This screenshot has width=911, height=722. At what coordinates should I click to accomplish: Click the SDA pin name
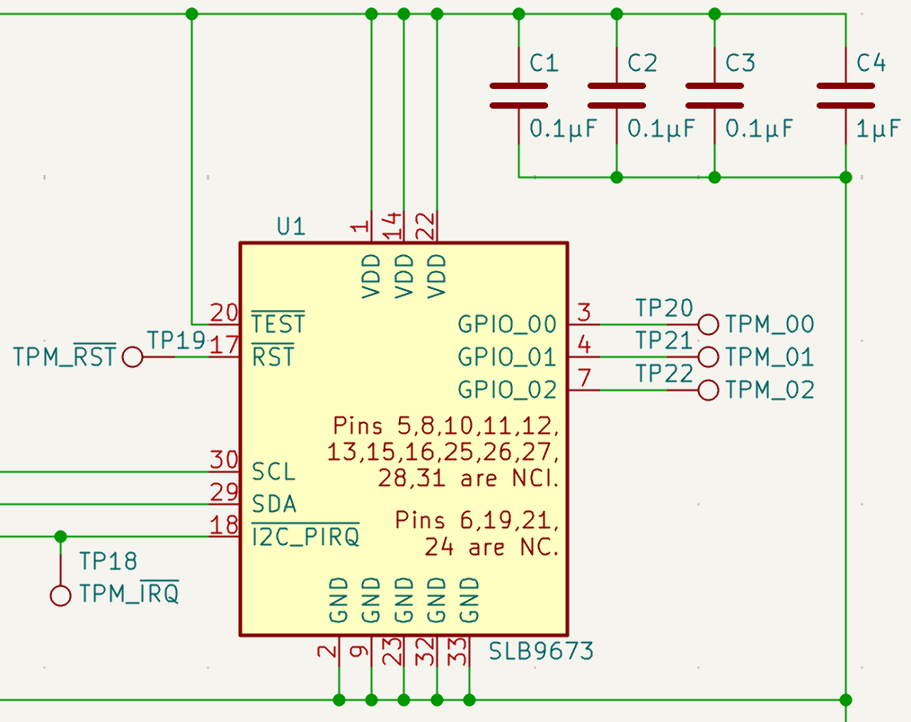pyautogui.click(x=274, y=504)
